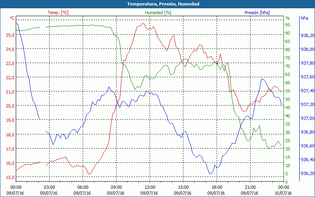Click humidity axis value "30"
Viewport: 315px width, 197px height.
(x=288, y=132)
